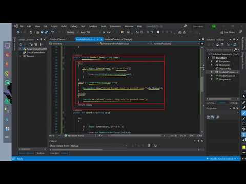
Task: Close the Server Explorer panel
Action: [x=45, y=39]
